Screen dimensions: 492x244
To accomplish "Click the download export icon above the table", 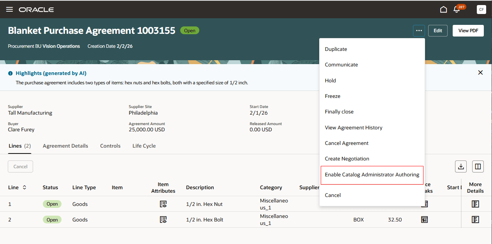I will tap(461, 166).
